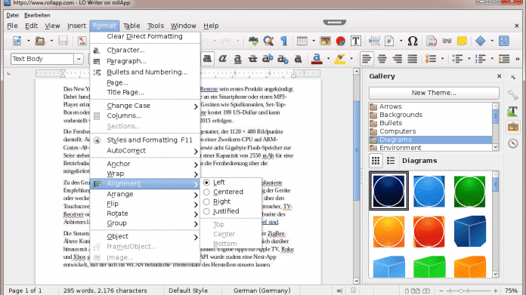
Task: Click the Insert Chart toolbar icon
Action: click(341, 41)
